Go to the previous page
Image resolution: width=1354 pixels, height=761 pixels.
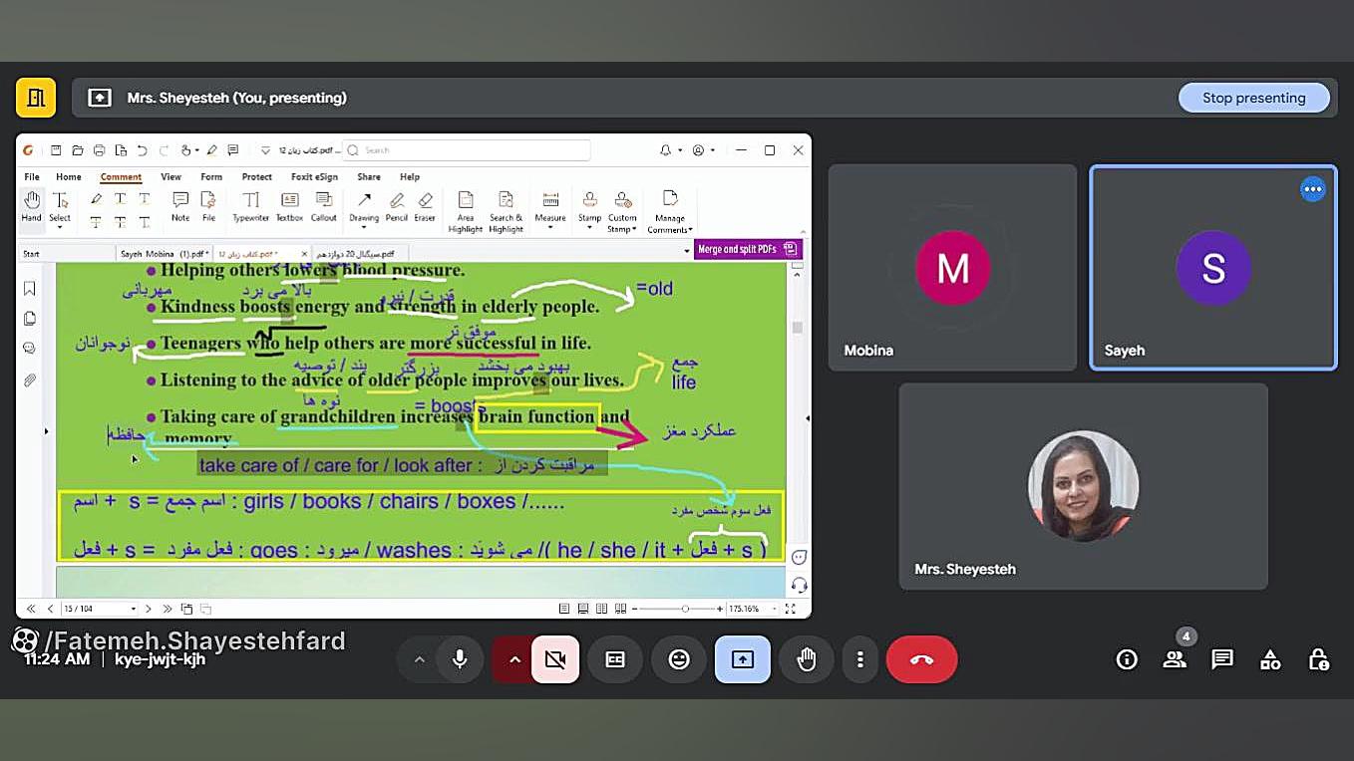click(x=50, y=609)
